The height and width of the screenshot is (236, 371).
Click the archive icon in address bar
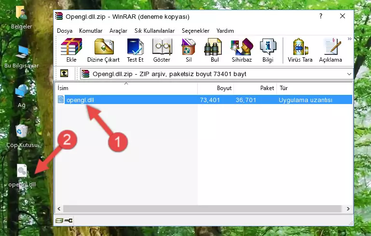(85, 74)
